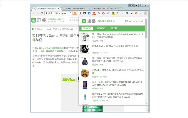The image size is (188, 118).
Task: Open the Sovita vitamin bottle thumbnail
Action: click(85, 37)
